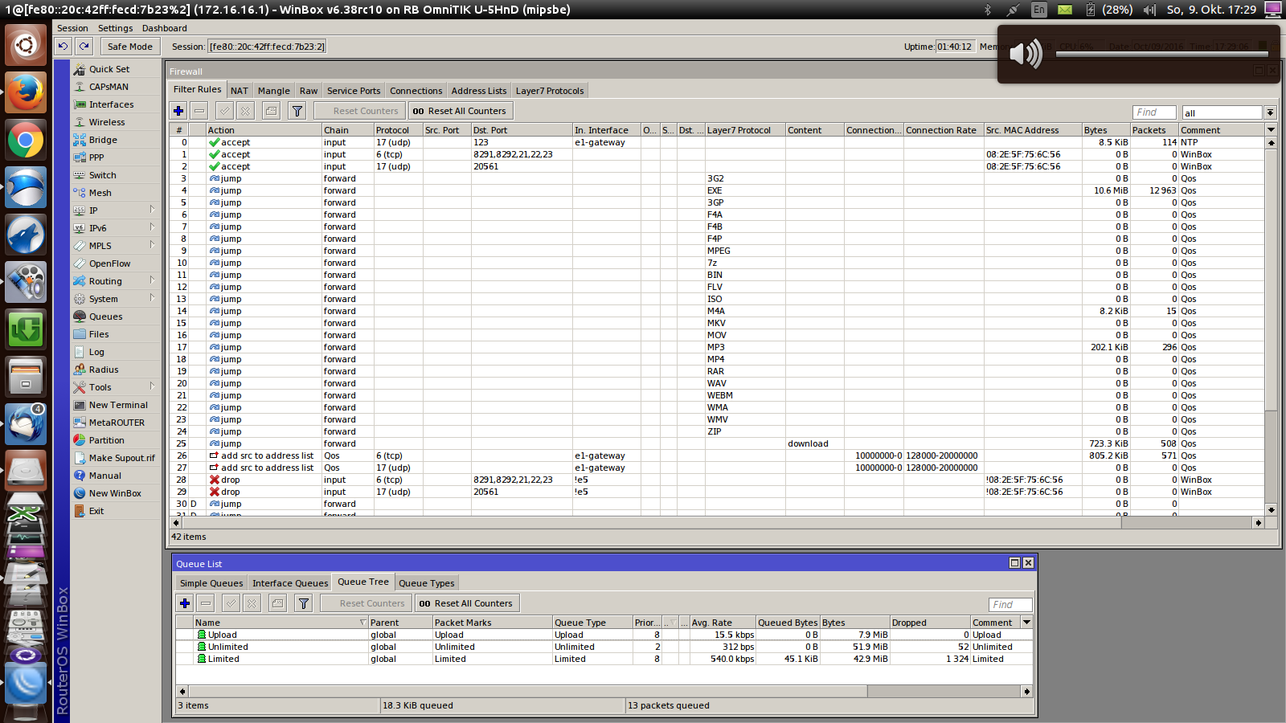Screen dimensions: 1286x723
Task: Open the Settings menu
Action: (x=115, y=28)
